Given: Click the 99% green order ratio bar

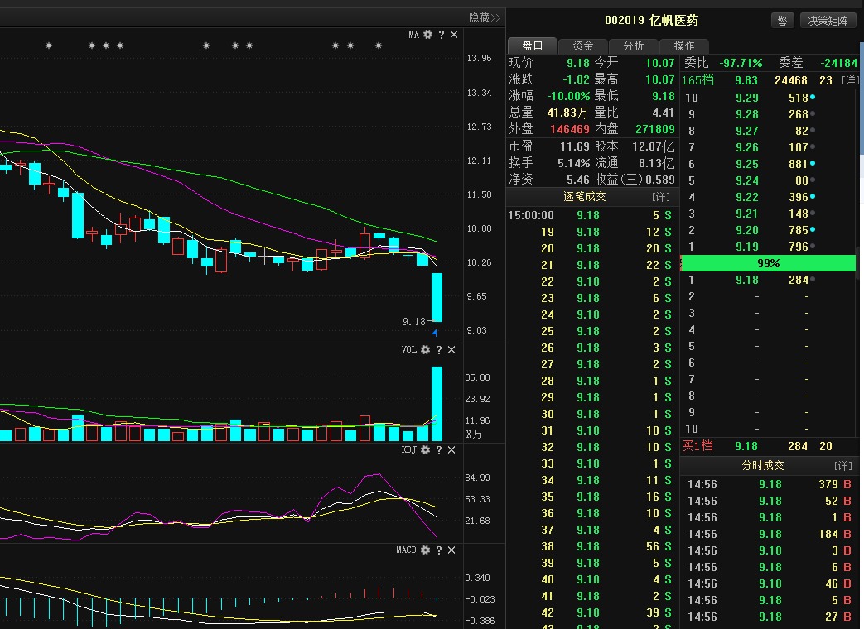Looking at the screenshot, I should coord(768,263).
